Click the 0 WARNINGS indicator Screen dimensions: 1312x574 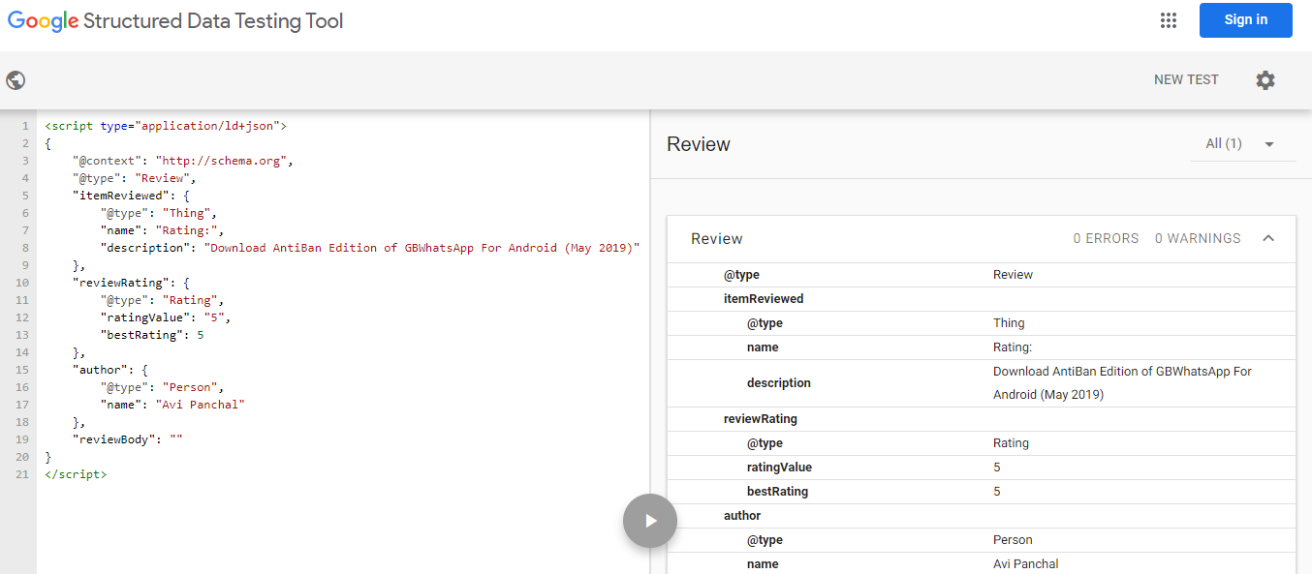(1197, 238)
